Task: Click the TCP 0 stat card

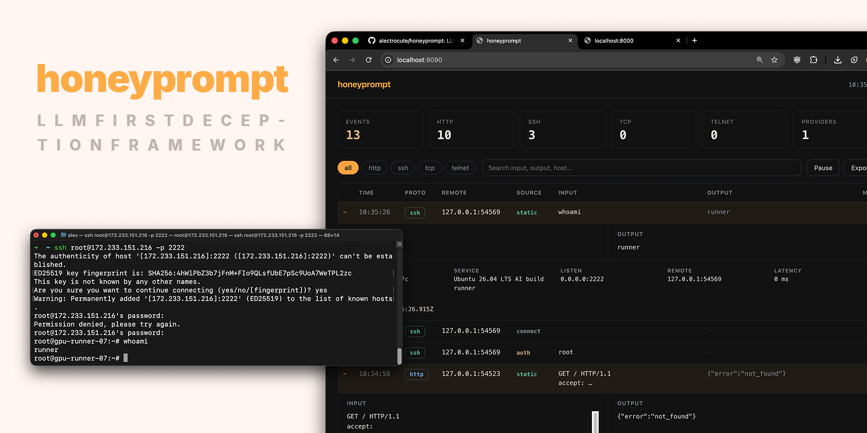Action: 654,129
